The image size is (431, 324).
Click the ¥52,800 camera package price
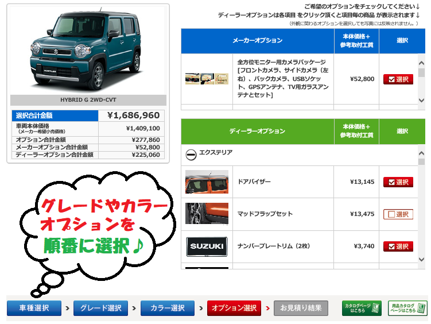click(362, 79)
